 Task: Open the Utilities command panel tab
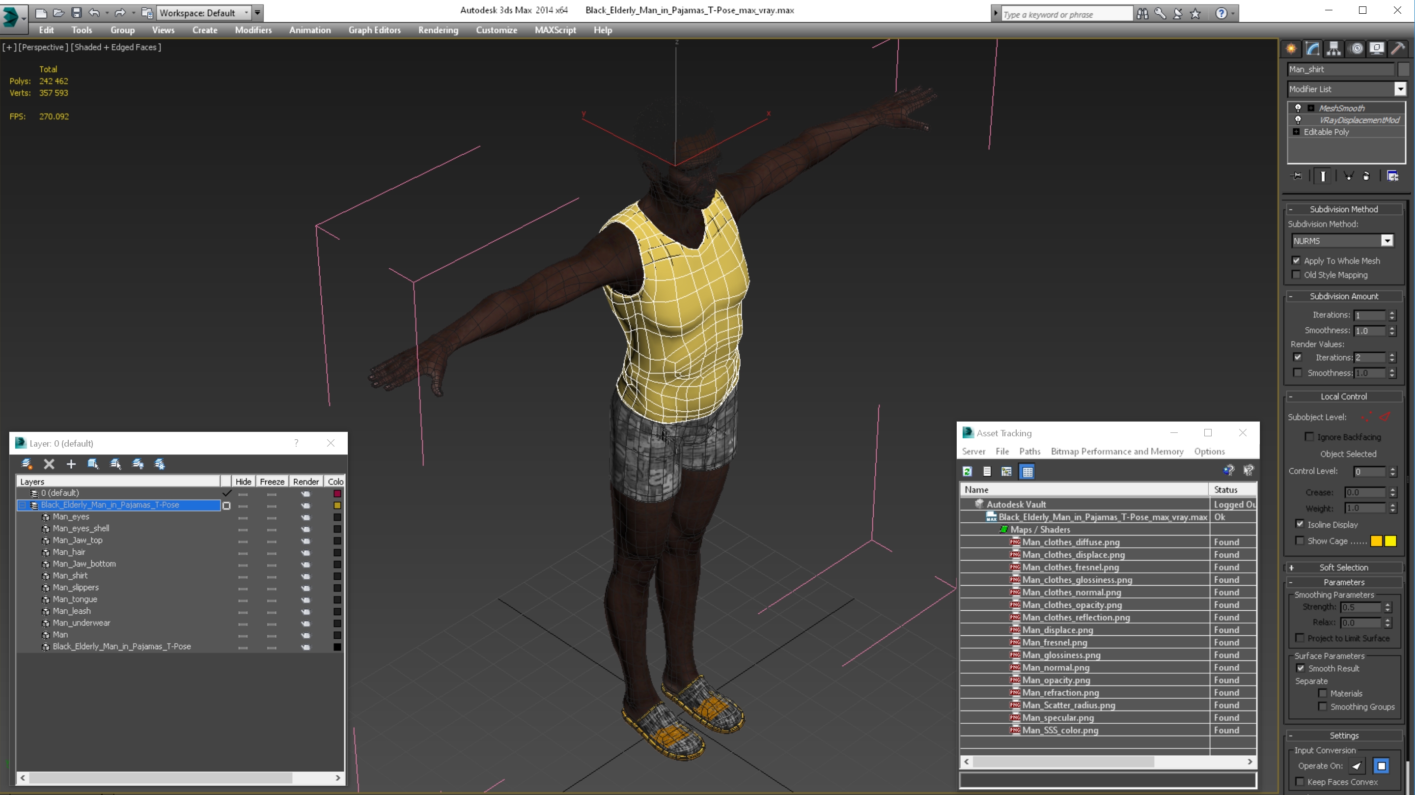(1397, 49)
